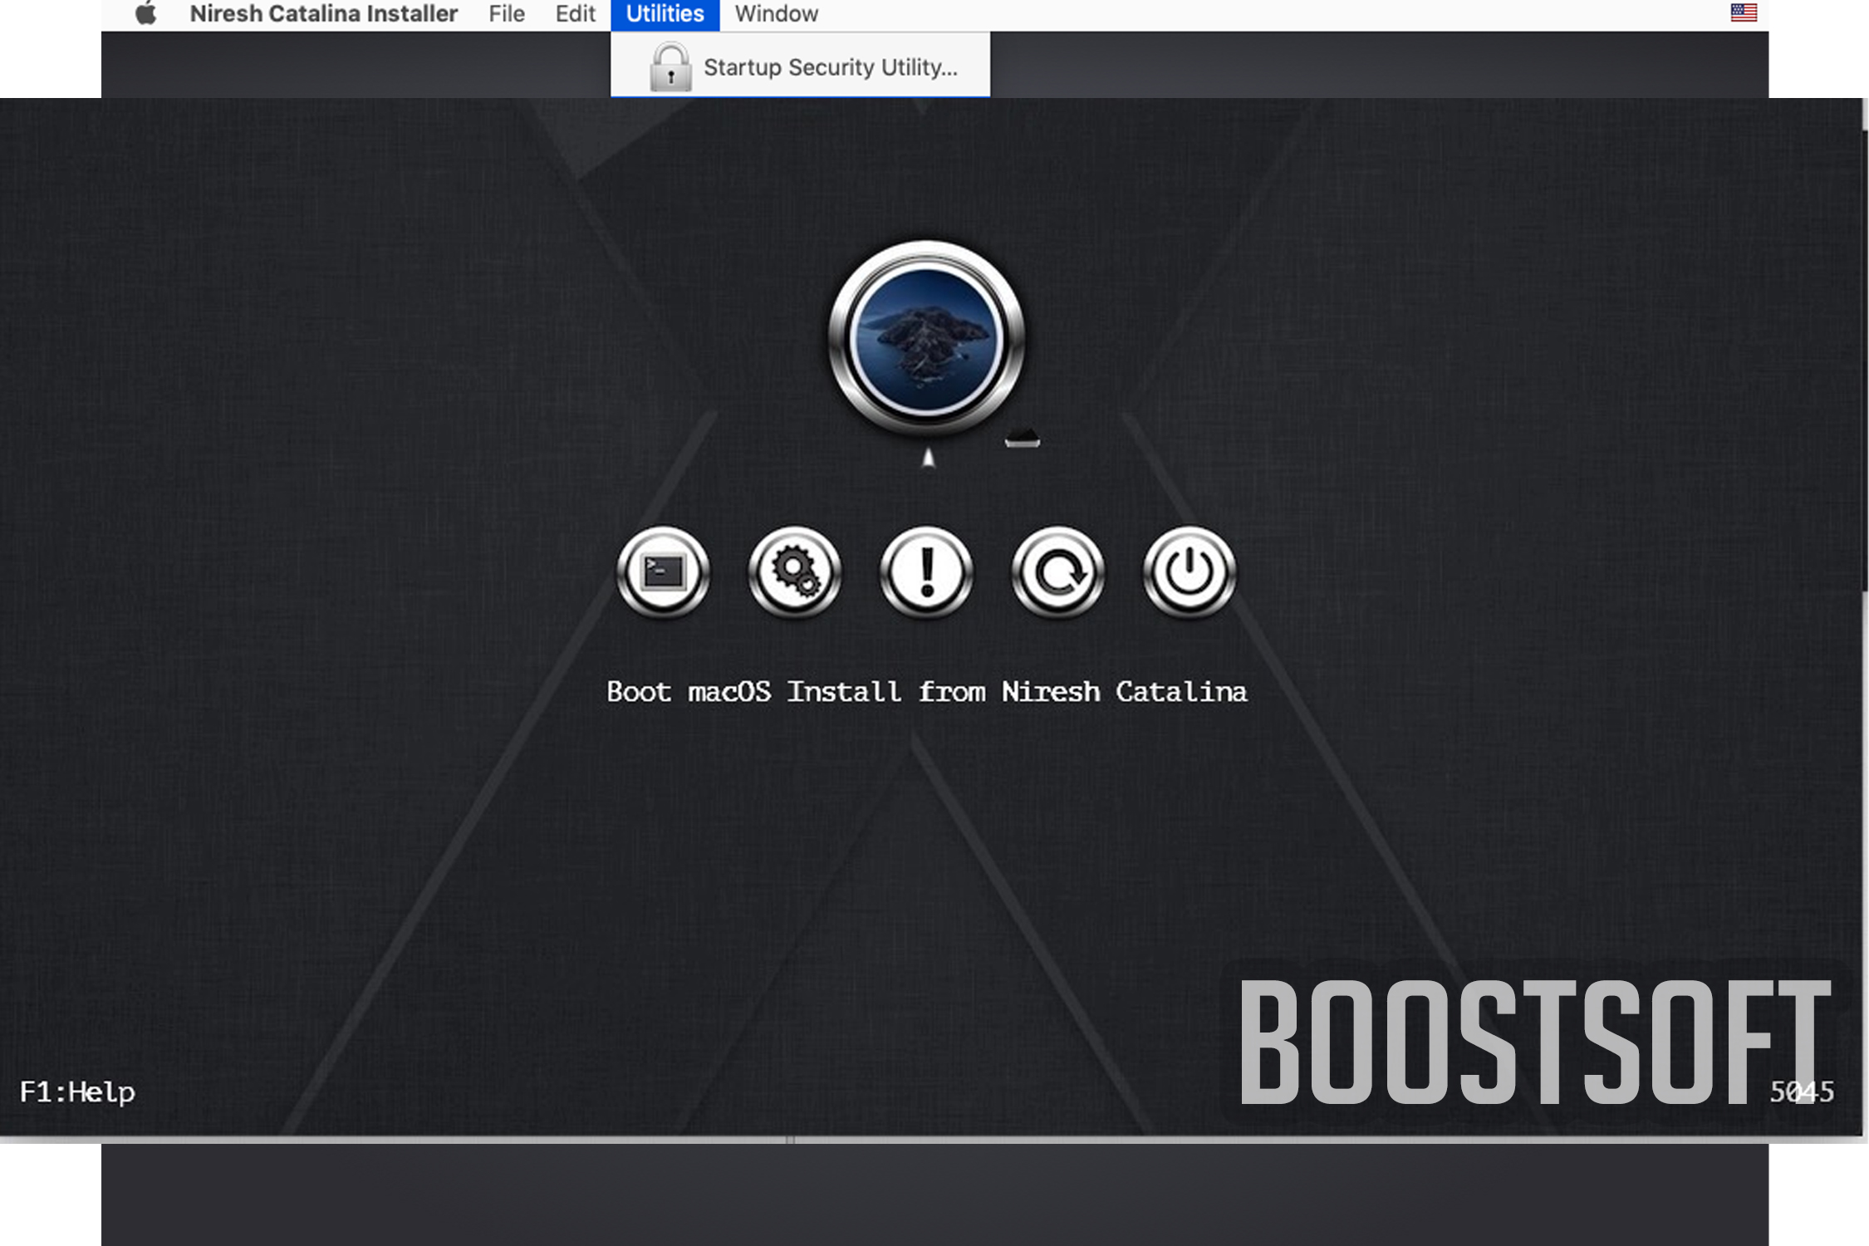Click the US flag input source icon
1869x1246 pixels.
pos(1744,13)
